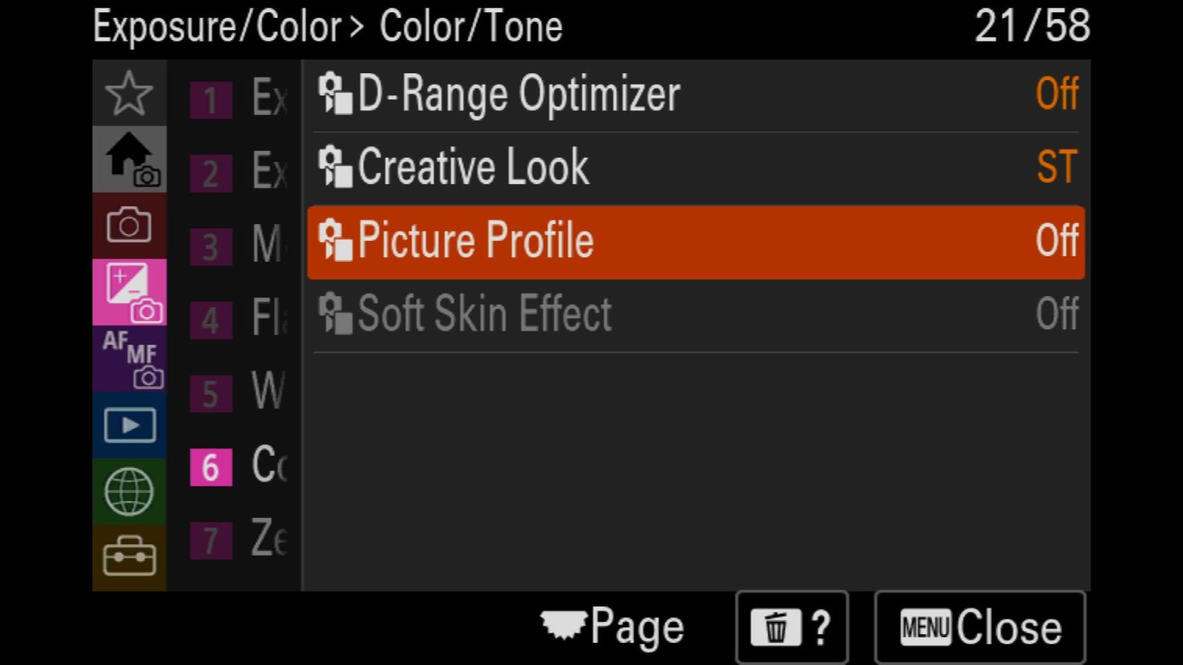This screenshot has height=665, width=1183.
Task: Open the Main menu home icon
Action: (x=129, y=159)
